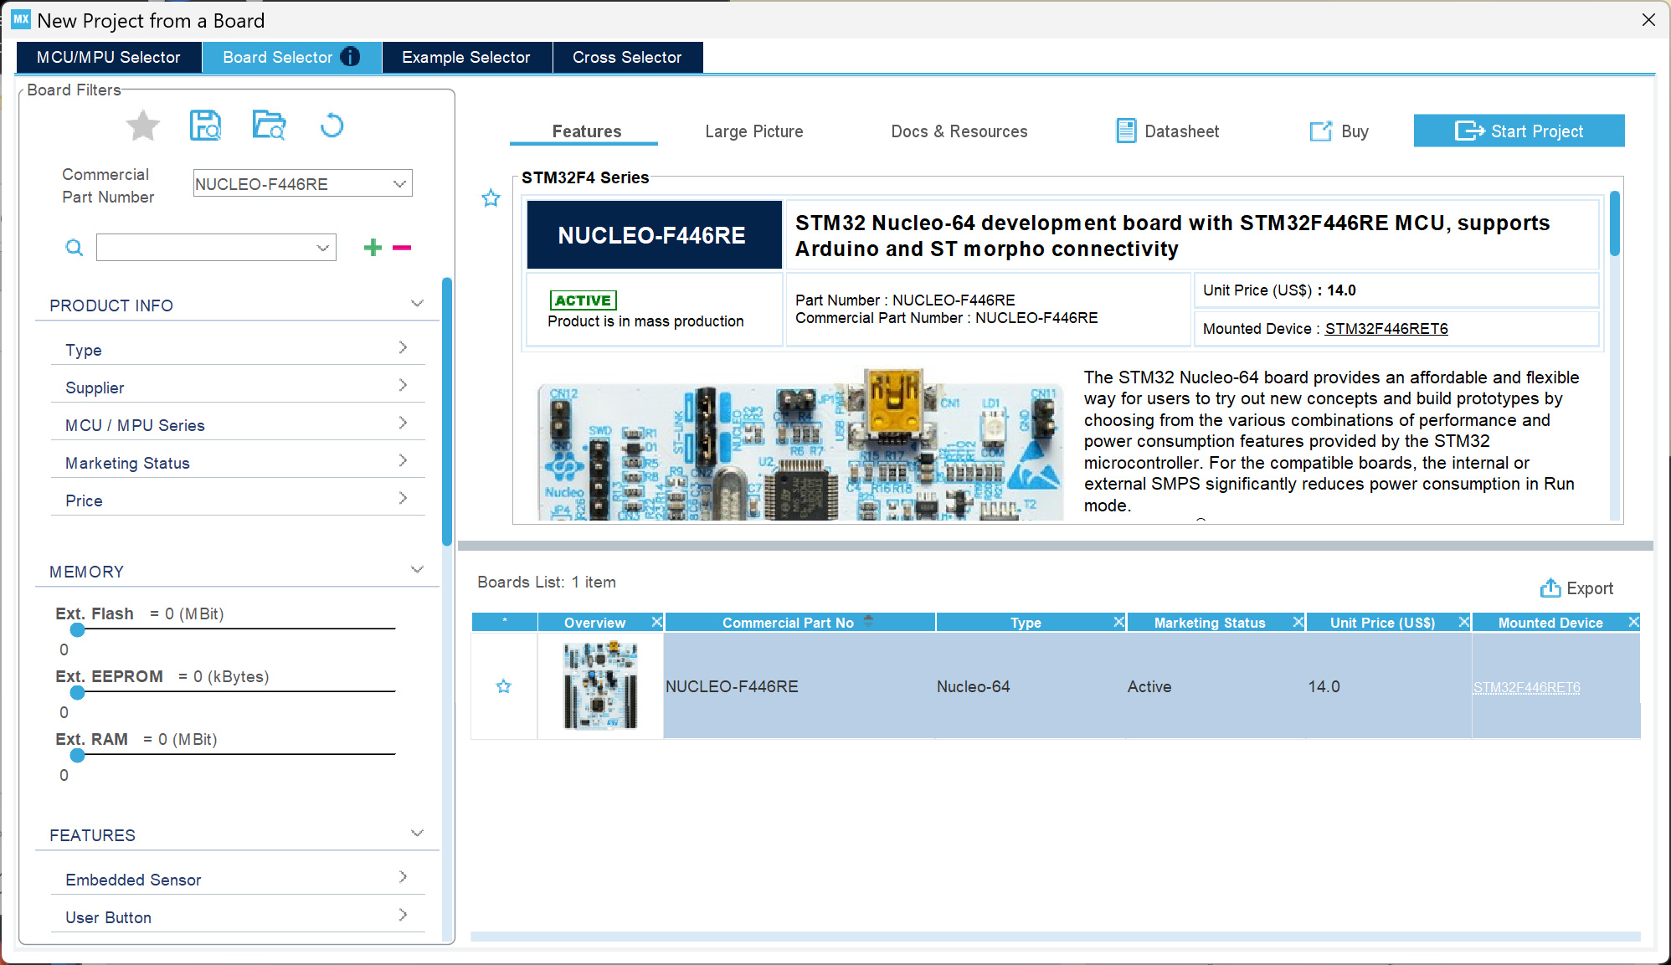Viewport: 1671px width, 965px height.
Task: Open Commercial Part Number dropdown
Action: coord(399,183)
